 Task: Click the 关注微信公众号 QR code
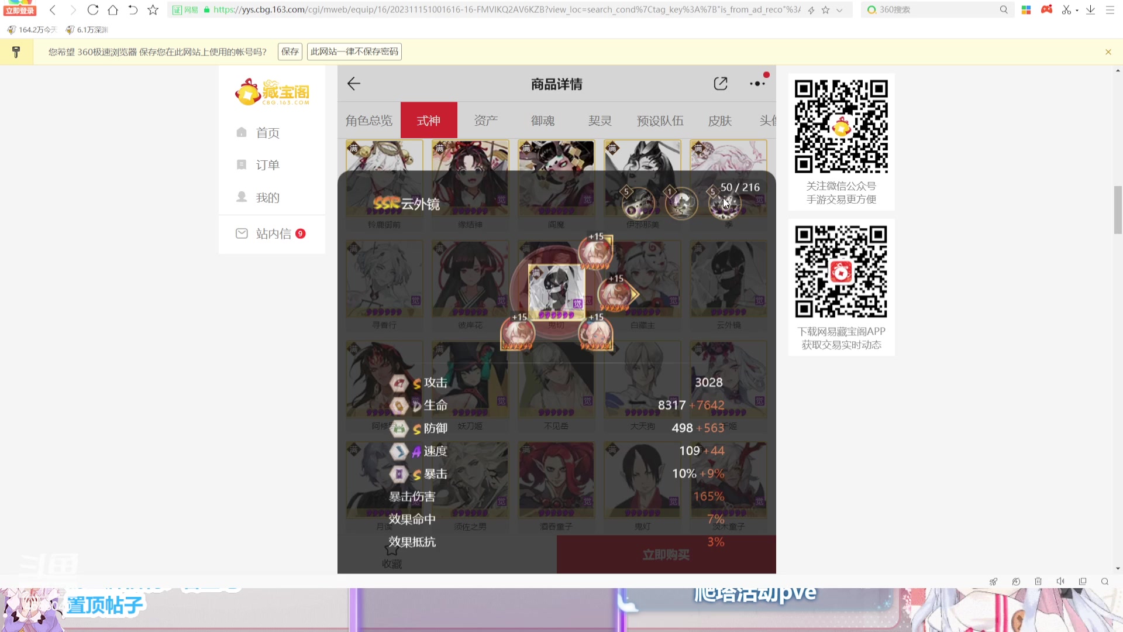841,126
